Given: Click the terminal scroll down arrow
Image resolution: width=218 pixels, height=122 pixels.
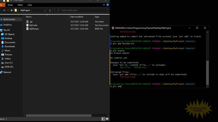Looking at the screenshot, I should (x=207, y=86).
